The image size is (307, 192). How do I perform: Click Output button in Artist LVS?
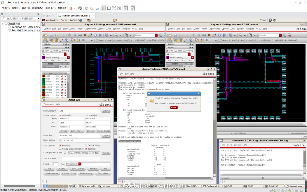[62, 169]
